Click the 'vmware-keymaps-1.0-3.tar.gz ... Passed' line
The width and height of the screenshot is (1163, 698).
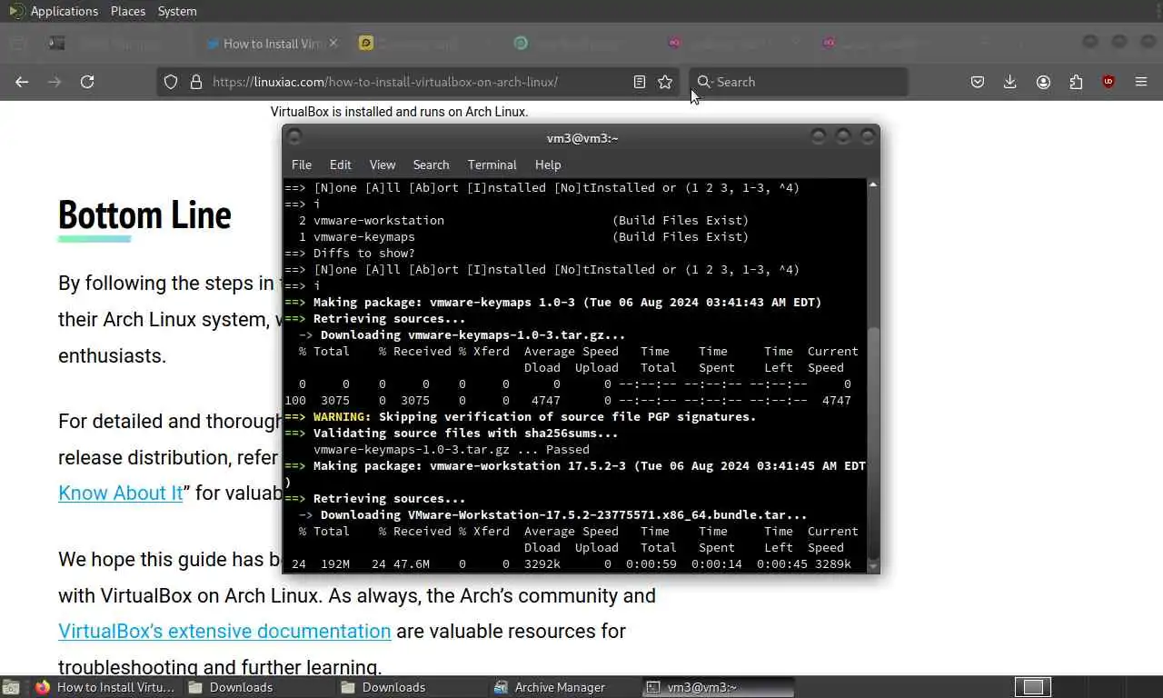(x=452, y=449)
